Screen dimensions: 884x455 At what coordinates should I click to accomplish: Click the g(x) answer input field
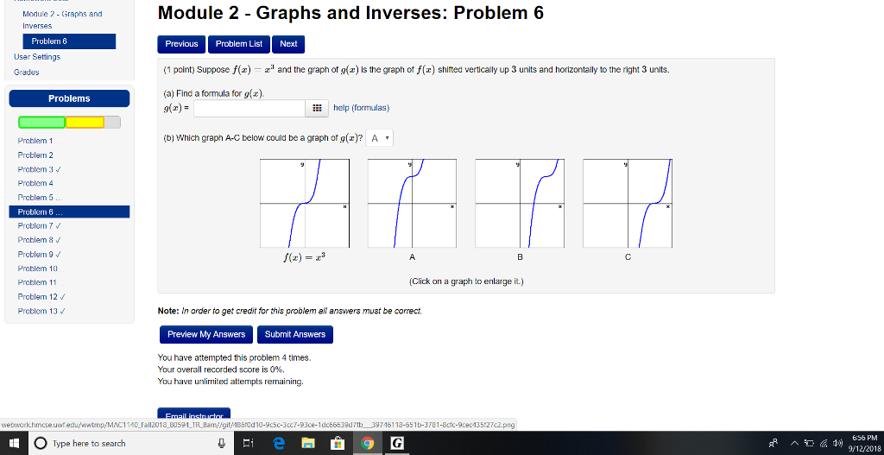pyautogui.click(x=249, y=108)
